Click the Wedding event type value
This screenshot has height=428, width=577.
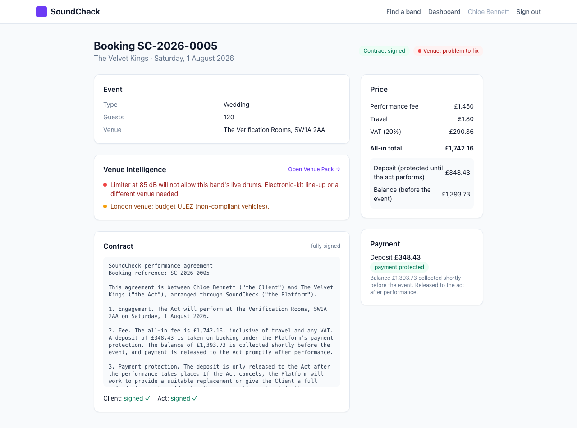236,105
